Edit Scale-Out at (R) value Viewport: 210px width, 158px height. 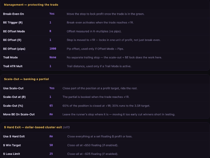pyautogui.click(x=50, y=97)
